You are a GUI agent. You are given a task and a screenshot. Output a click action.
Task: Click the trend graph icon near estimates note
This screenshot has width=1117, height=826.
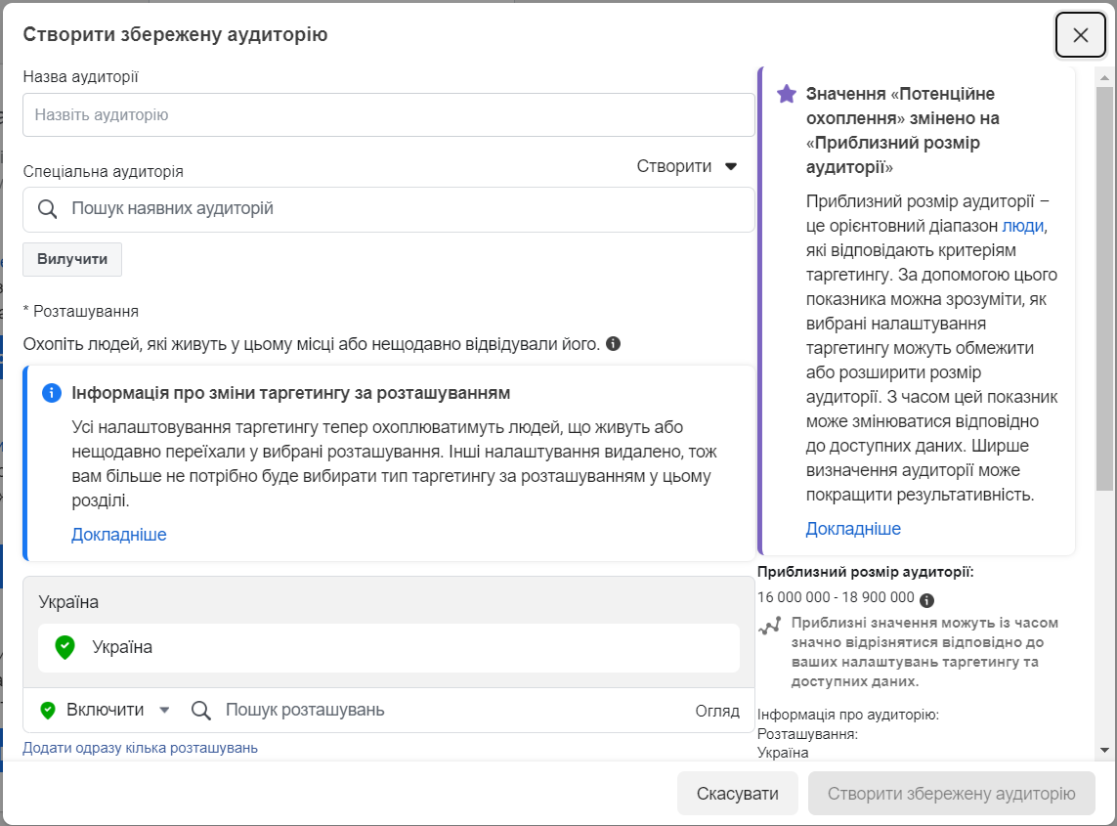click(770, 626)
